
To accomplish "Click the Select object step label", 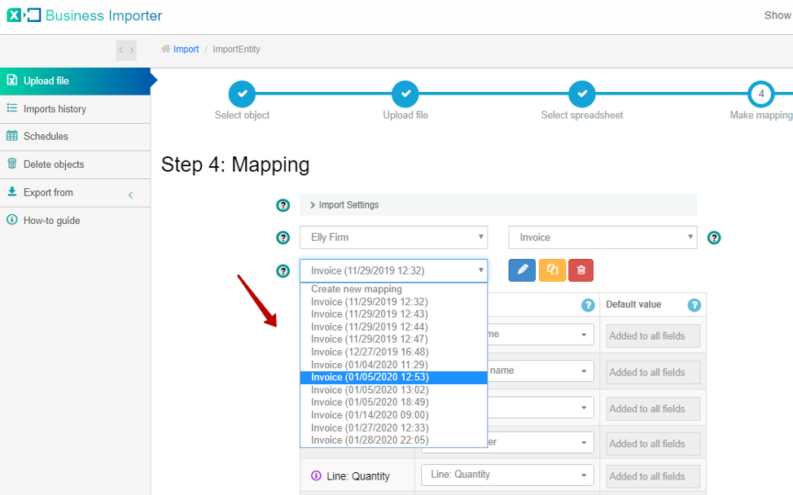I will 242,116.
